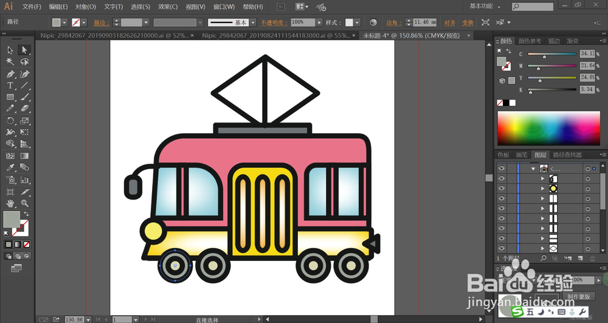Open stroke color dropdown in control bar
Screen dimensions: 608x323
pyautogui.click(x=84, y=23)
